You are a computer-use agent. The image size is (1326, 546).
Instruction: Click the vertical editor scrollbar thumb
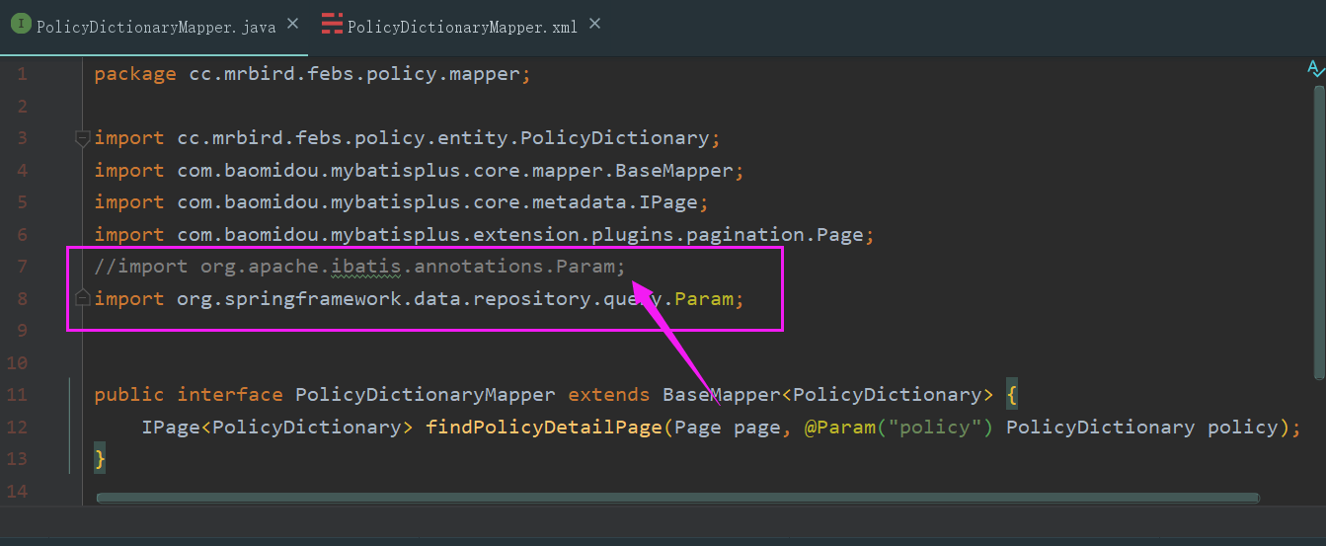pyautogui.click(x=1319, y=232)
